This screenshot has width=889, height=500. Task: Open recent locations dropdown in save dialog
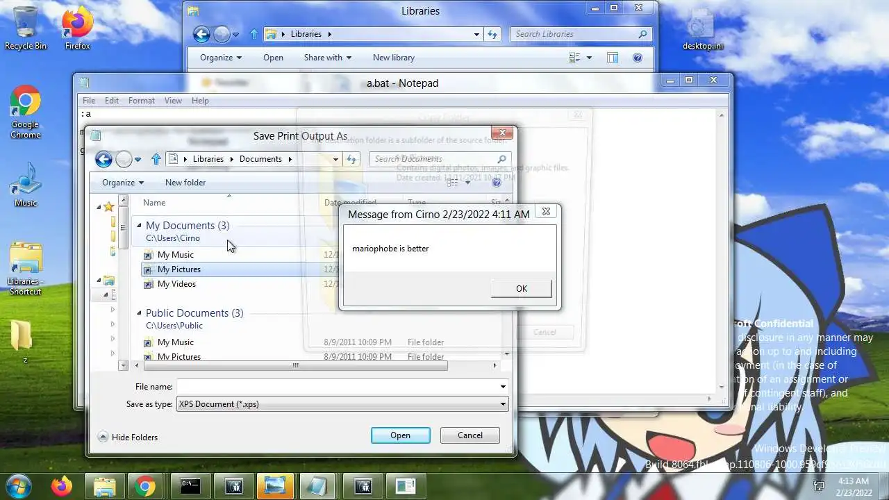click(x=138, y=160)
